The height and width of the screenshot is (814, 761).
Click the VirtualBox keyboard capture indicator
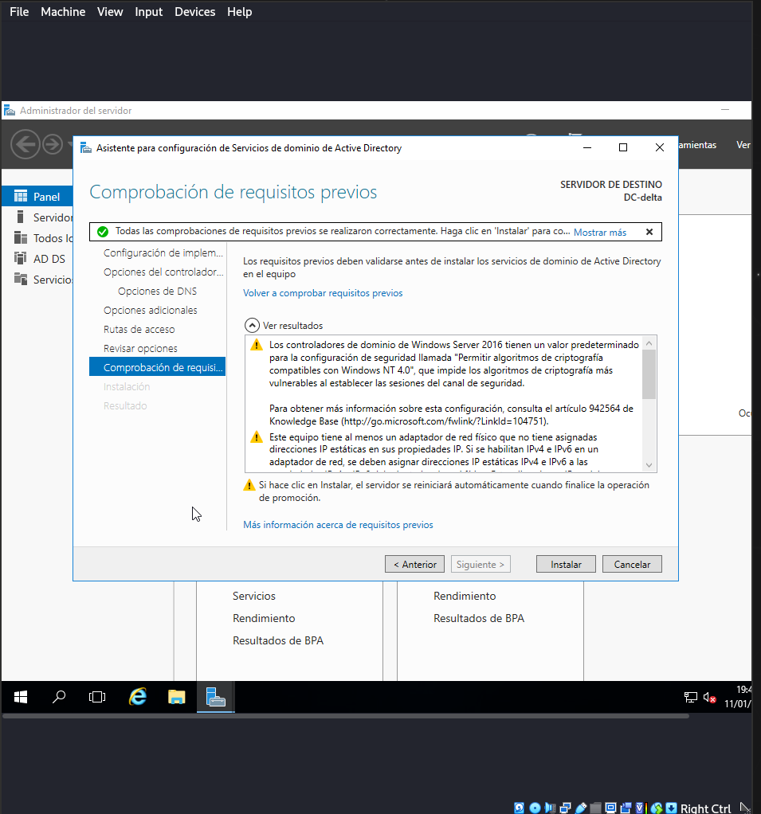point(672,808)
